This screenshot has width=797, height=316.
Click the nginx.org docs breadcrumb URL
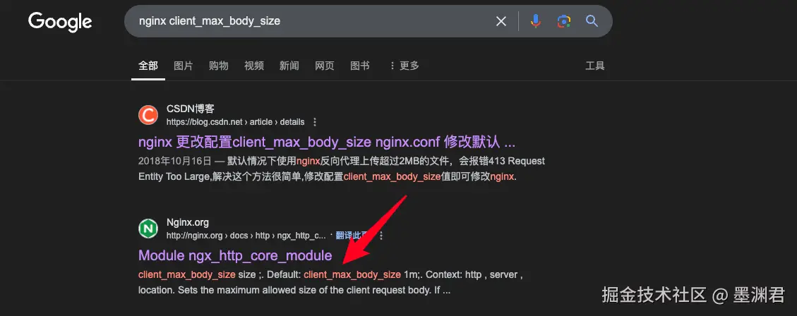(x=246, y=236)
